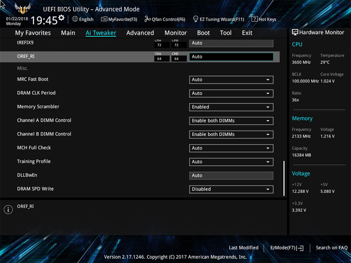This screenshot has width=351, height=263.
Task: Show the Hot Keys list
Action: (264, 19)
